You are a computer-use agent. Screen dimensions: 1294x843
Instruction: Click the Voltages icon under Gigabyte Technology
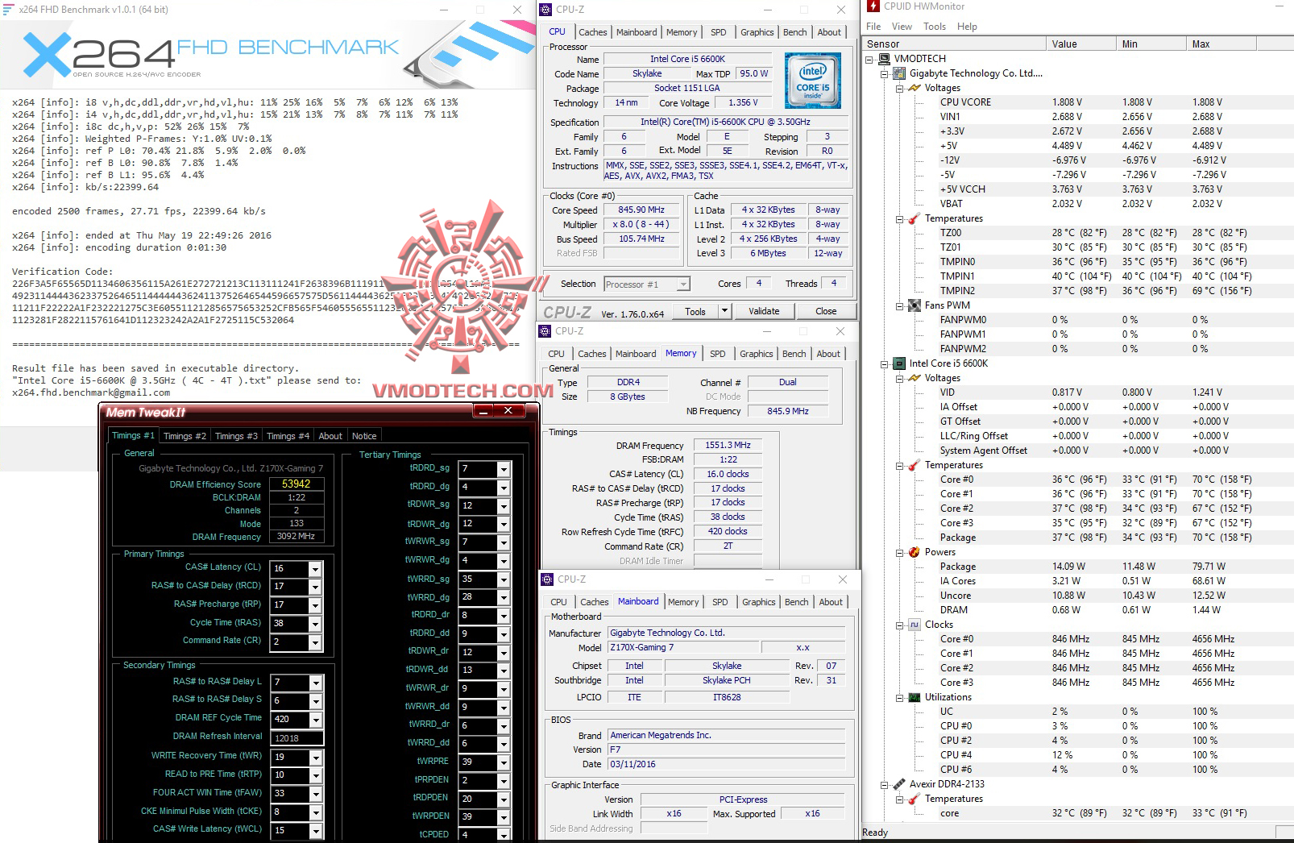point(915,88)
